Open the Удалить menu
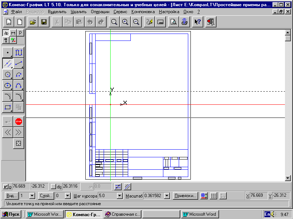 [78, 12]
